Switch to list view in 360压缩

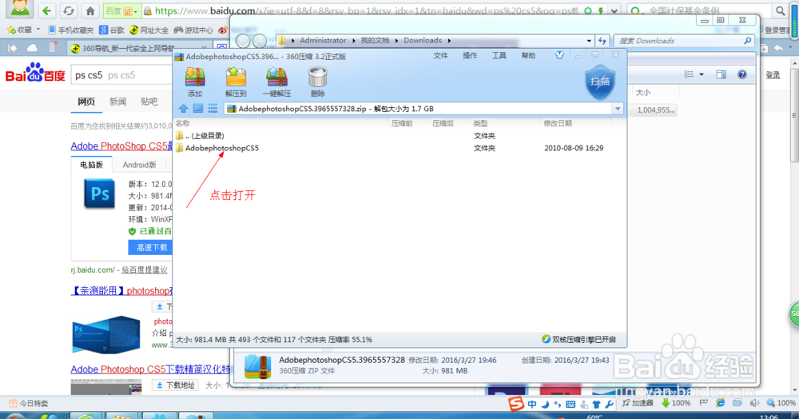click(x=213, y=108)
